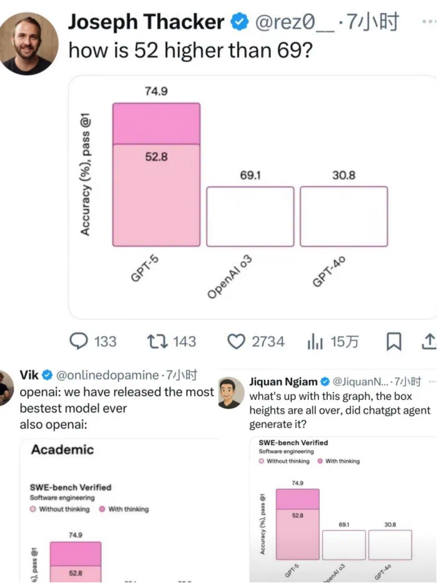Retweet Joseph Thacker's post
Image resolution: width=437 pixels, height=583 pixels.
(156, 342)
